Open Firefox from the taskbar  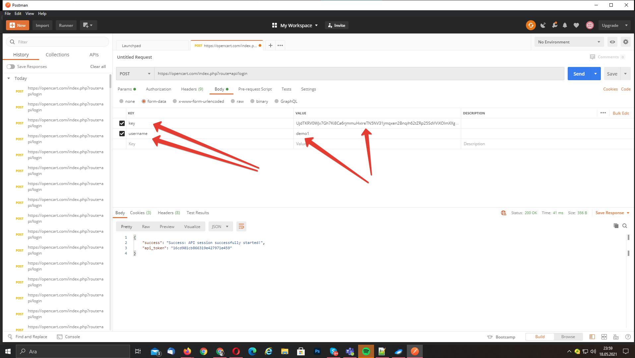click(187, 351)
